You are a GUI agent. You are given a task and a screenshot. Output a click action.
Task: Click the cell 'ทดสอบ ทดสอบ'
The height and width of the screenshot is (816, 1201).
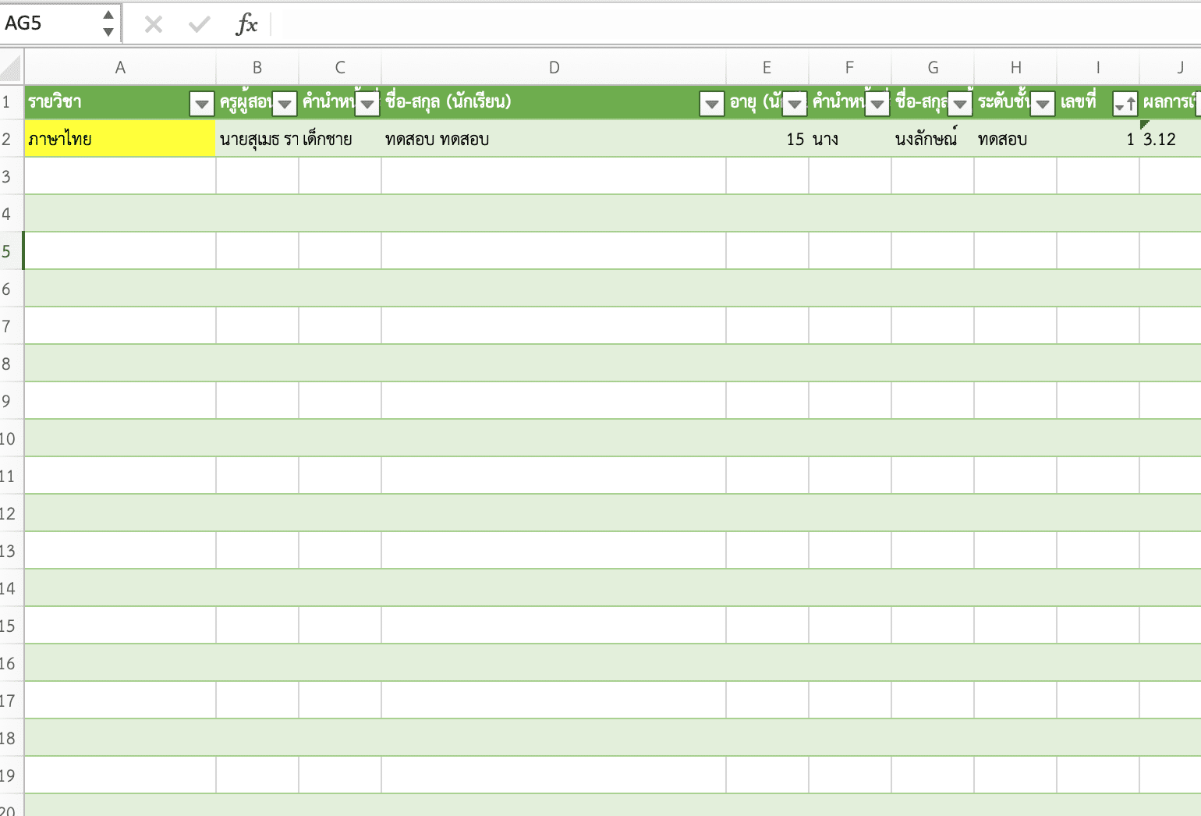[554, 139]
